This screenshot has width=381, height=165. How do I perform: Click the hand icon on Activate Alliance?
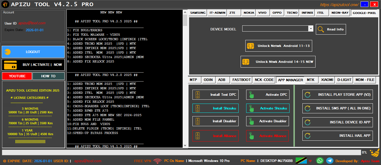coord(251,136)
